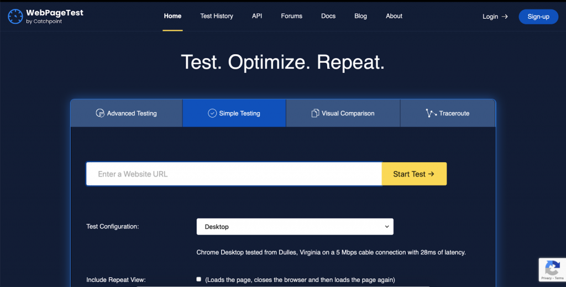The image size is (566, 287).
Task: Focus the Enter a Website URL field
Action: 234,174
